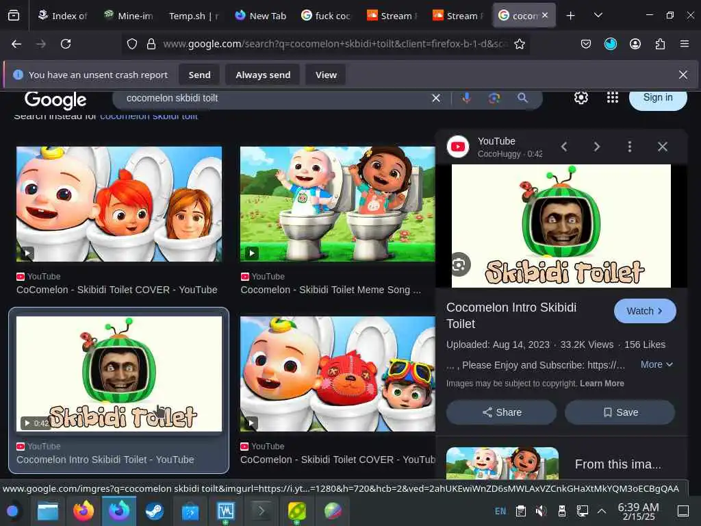Open the terminal icon in taskbar
Viewport: 701px width, 526px height.
tap(261, 511)
